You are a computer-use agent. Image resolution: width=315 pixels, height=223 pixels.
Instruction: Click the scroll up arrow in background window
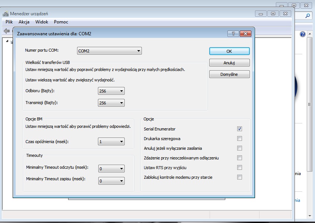pyautogui.click(x=309, y=34)
